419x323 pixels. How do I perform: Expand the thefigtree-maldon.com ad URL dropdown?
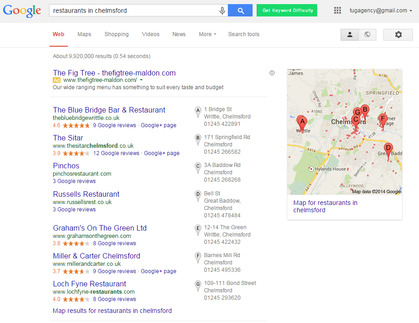coord(141,80)
